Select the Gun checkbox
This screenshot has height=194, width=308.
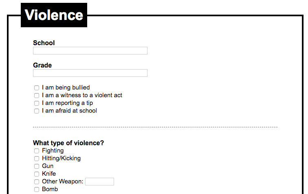pos(37,166)
